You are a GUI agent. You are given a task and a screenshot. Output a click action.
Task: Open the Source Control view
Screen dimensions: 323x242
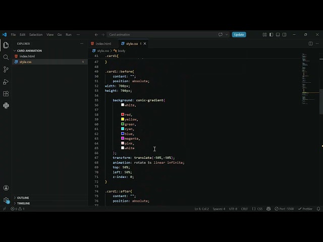(x=6, y=70)
